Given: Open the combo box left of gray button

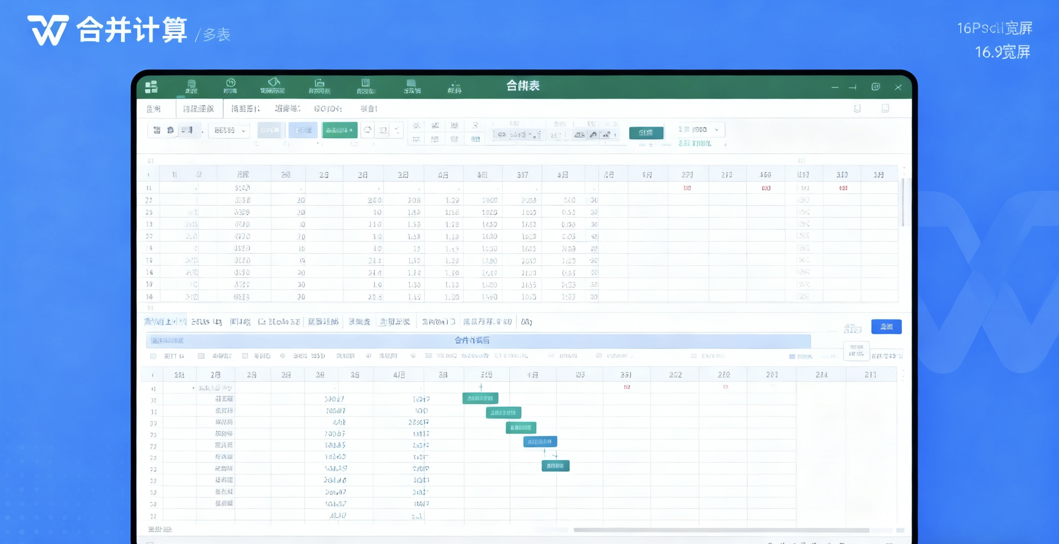Looking at the screenshot, I should click(229, 130).
